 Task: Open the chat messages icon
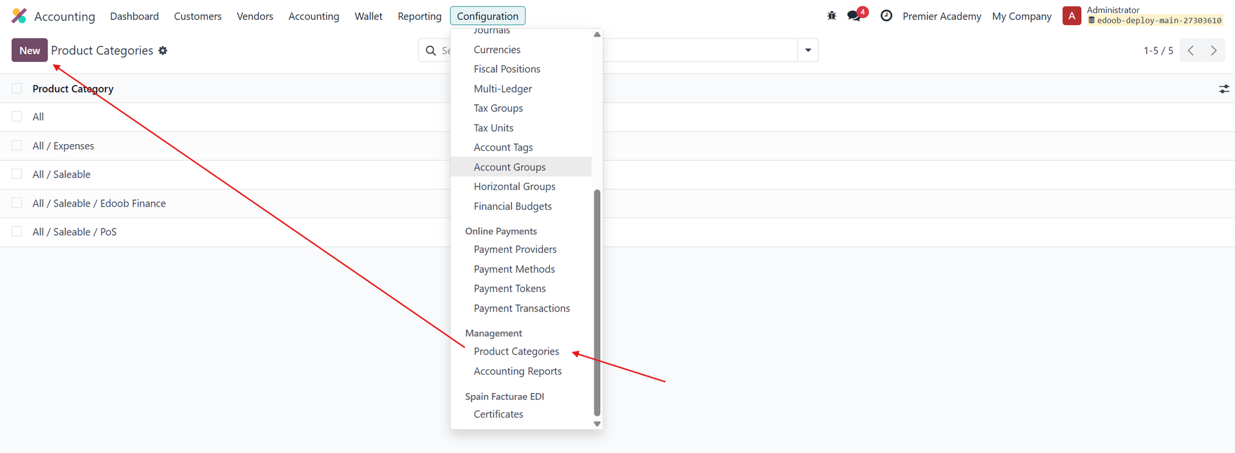coord(854,16)
